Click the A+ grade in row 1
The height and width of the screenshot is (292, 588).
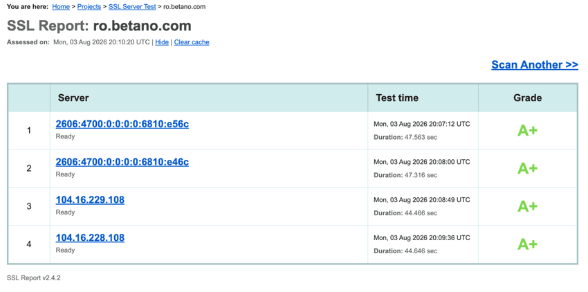[x=528, y=131]
